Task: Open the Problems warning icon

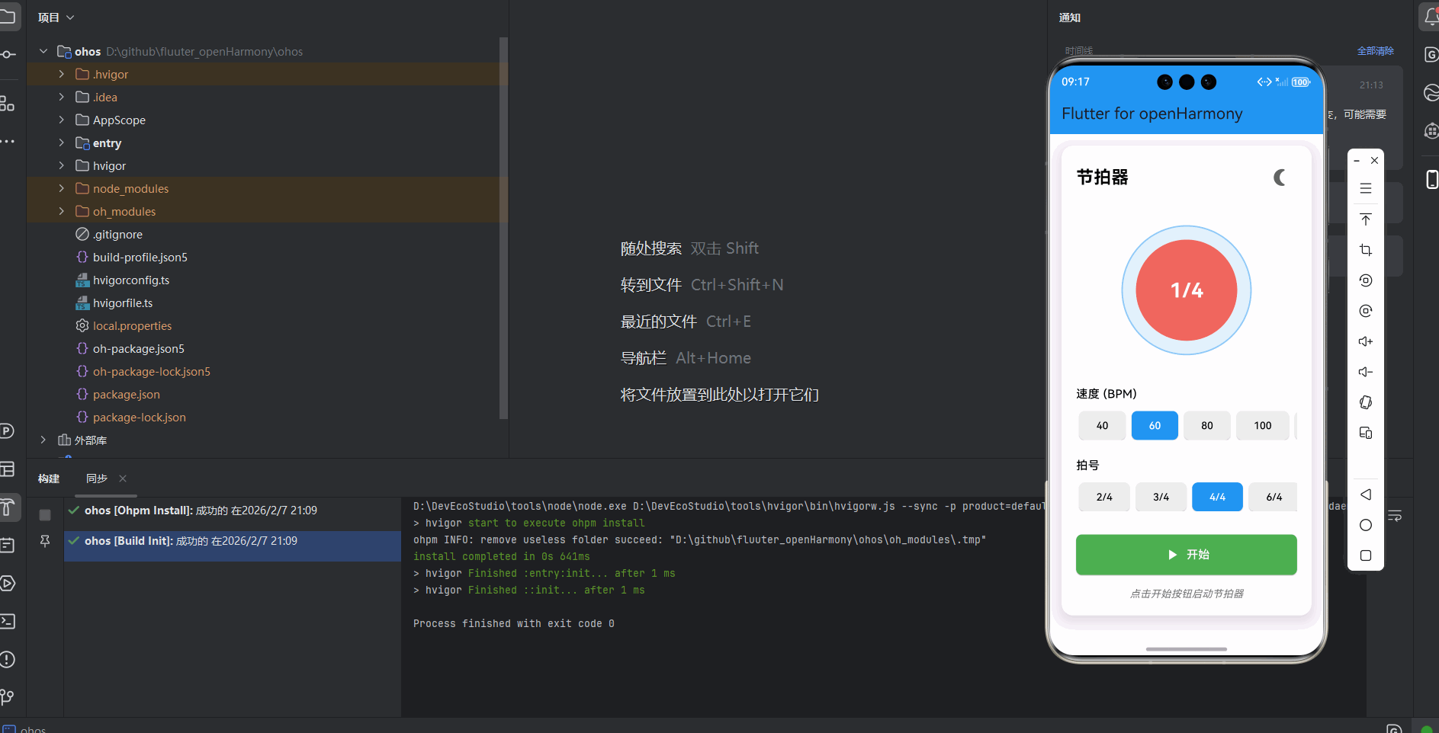Action: point(7,659)
